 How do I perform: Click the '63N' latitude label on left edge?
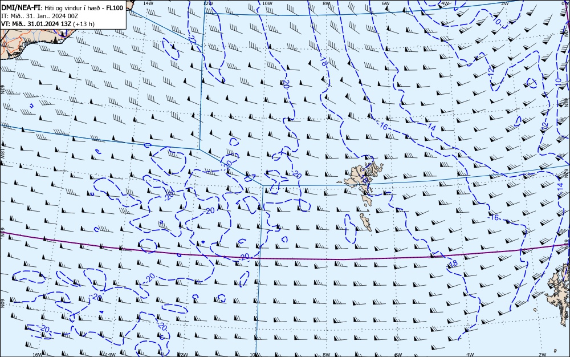[x=2, y=90]
